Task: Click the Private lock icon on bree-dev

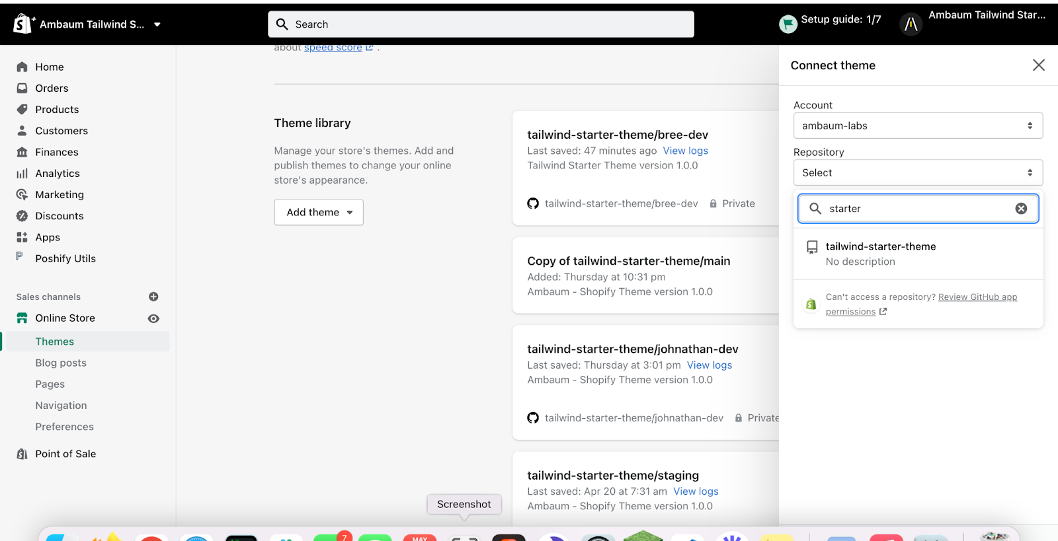Action: [713, 203]
